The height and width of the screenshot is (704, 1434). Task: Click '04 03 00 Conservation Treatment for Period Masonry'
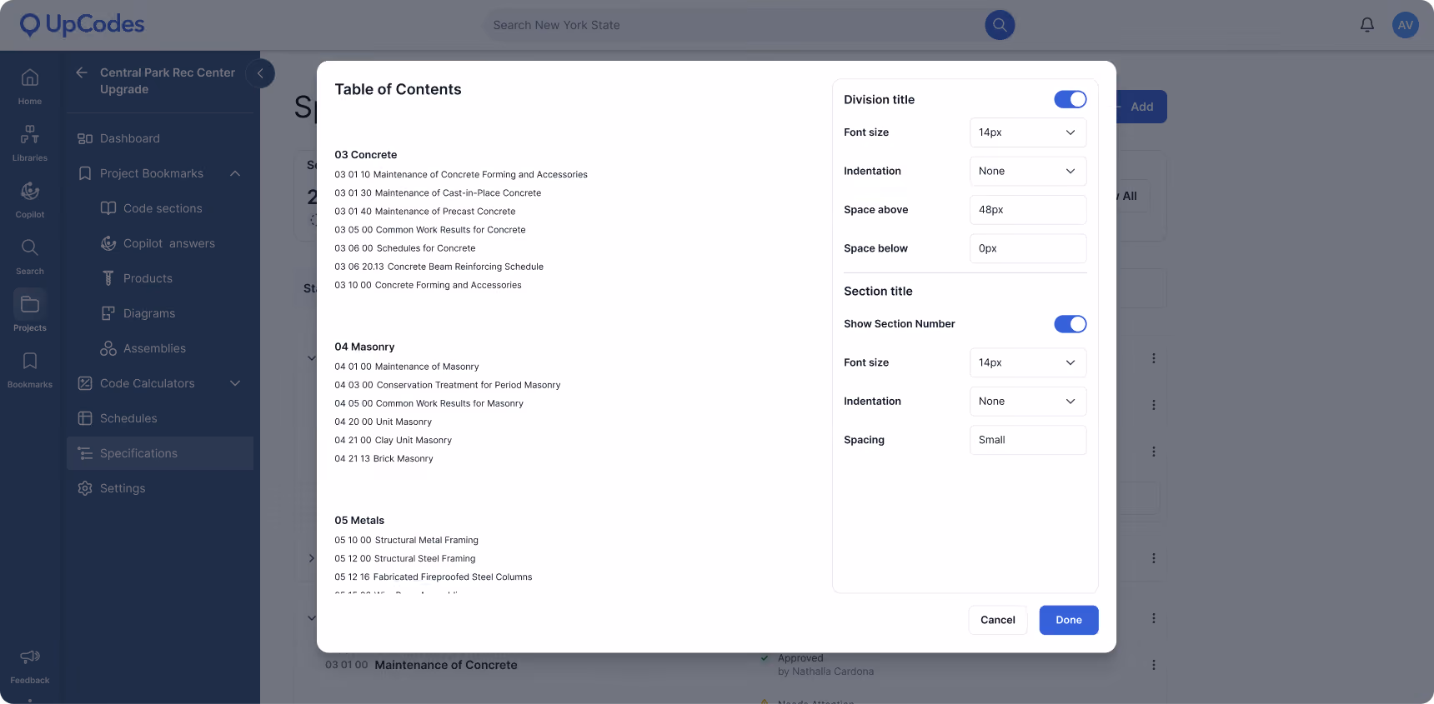pyautogui.click(x=448, y=385)
